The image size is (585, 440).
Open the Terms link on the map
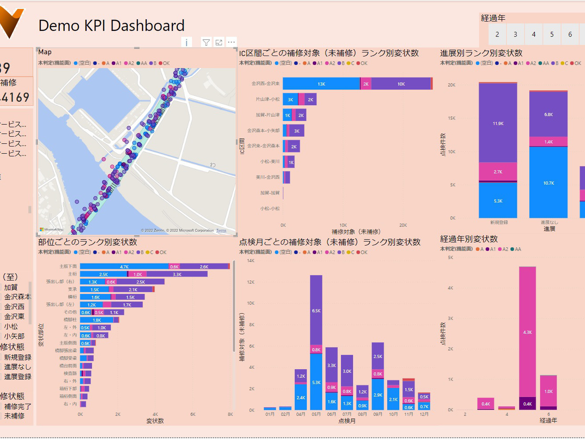(221, 231)
